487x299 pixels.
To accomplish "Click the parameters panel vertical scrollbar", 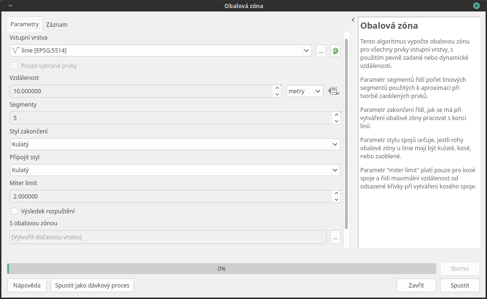I will tap(346, 133).
